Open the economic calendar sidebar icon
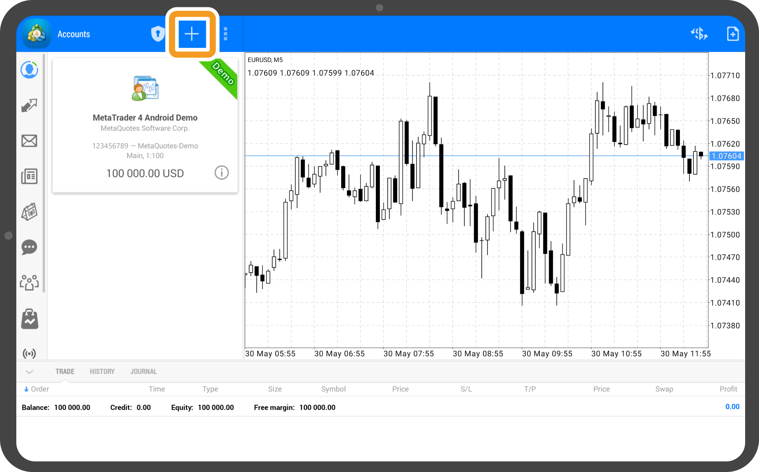The width and height of the screenshot is (759, 472). point(29,212)
